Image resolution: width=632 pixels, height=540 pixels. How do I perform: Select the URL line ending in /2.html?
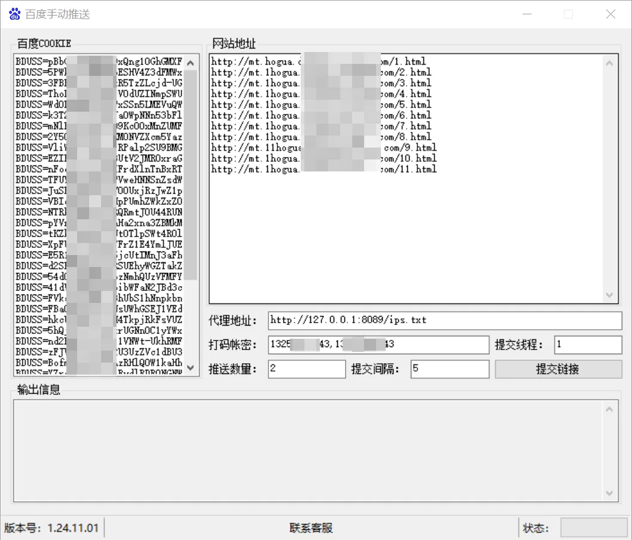(321, 72)
